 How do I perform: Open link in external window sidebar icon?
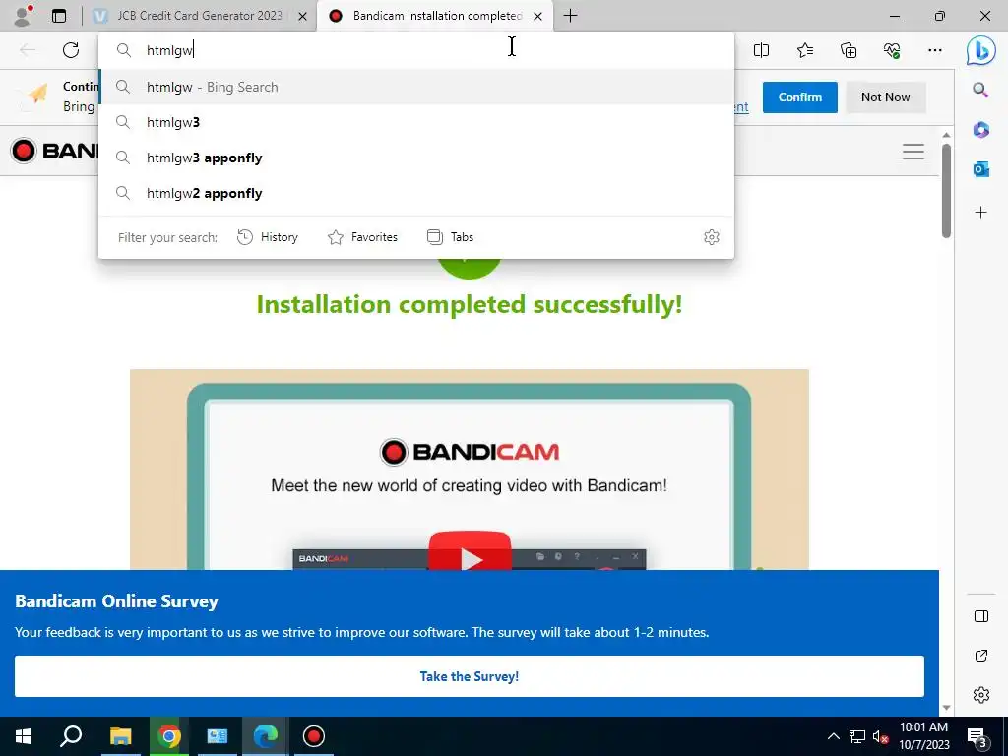tap(981, 656)
